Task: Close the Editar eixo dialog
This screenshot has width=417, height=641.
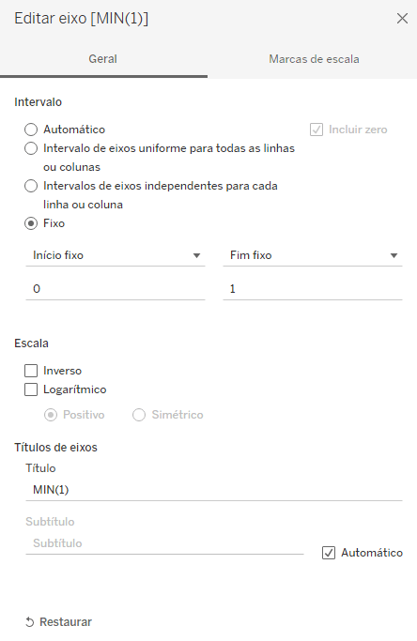Action: pos(402,19)
